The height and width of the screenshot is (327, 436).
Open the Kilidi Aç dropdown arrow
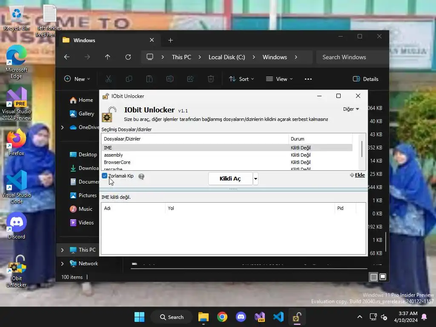(x=255, y=178)
